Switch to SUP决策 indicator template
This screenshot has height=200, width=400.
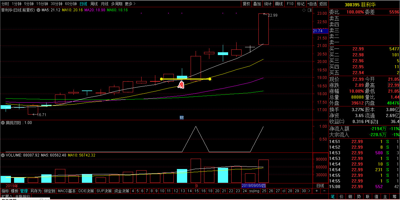[104, 191]
